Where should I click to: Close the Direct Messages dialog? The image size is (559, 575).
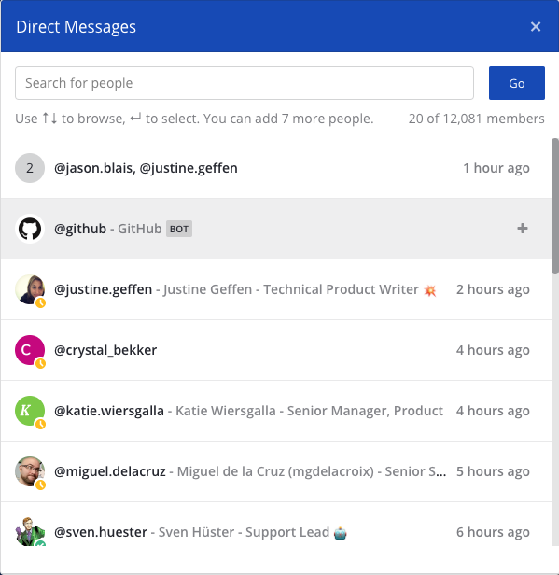pyautogui.click(x=536, y=27)
